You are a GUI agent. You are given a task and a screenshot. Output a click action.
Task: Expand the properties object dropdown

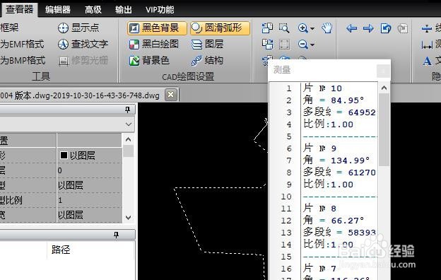[x=129, y=124]
